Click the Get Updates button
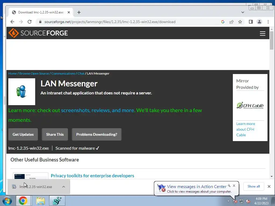This screenshot has width=275, height=206. pos(23,134)
